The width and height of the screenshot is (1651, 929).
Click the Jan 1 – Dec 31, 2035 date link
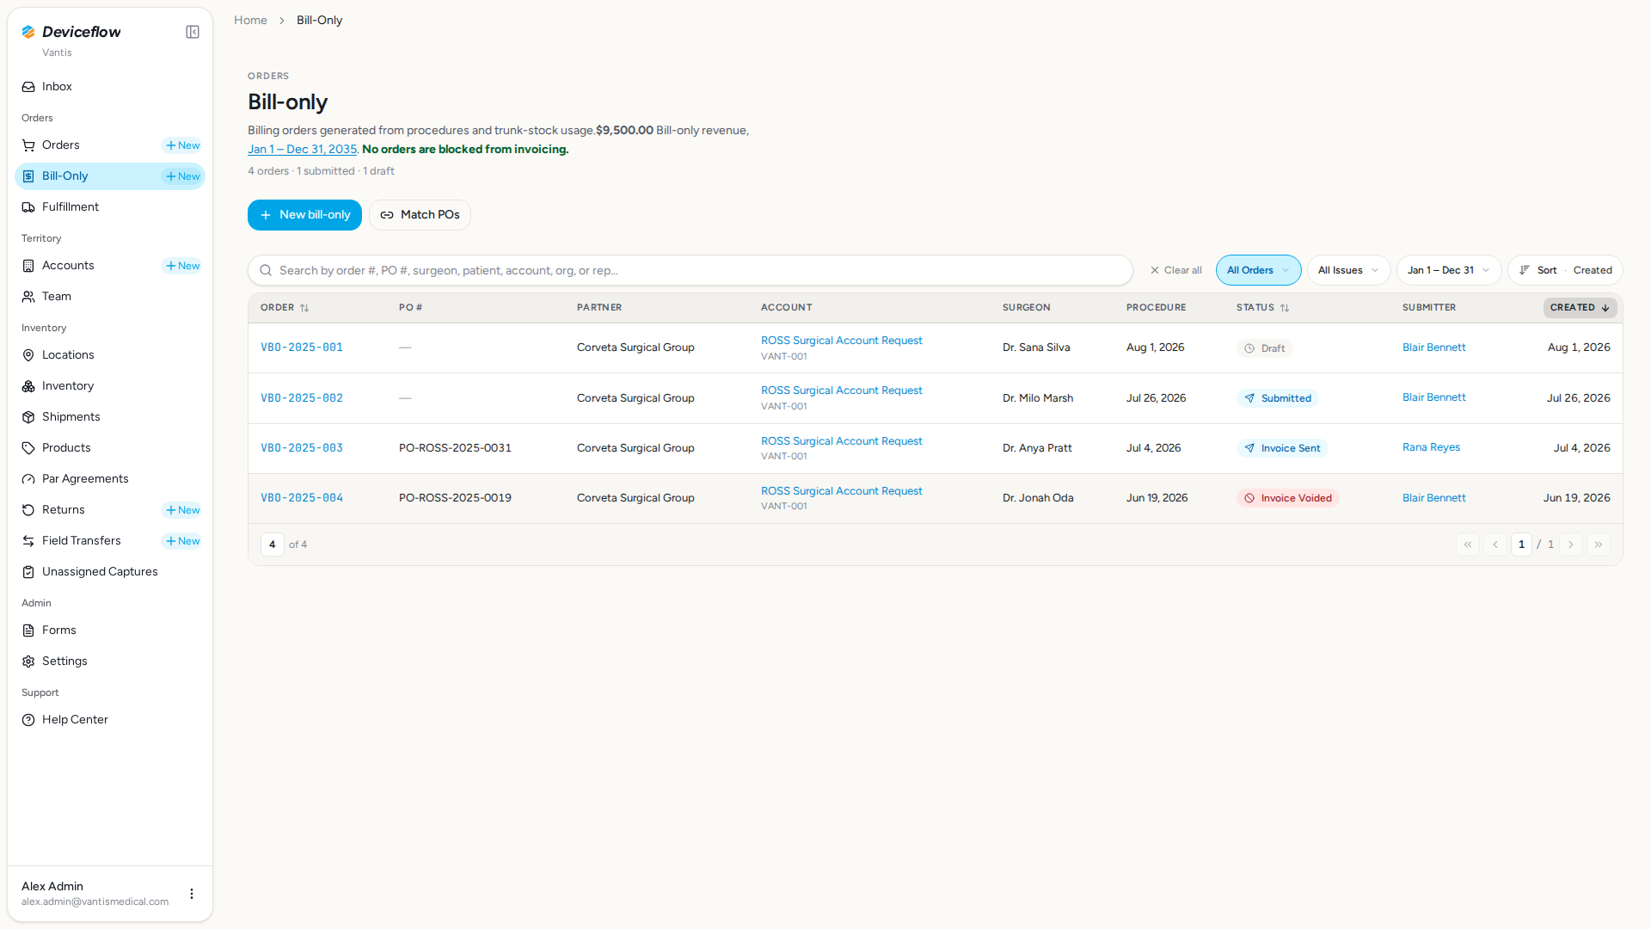tap(302, 150)
